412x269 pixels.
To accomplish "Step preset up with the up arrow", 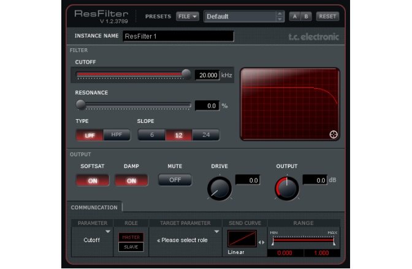I will click(280, 14).
